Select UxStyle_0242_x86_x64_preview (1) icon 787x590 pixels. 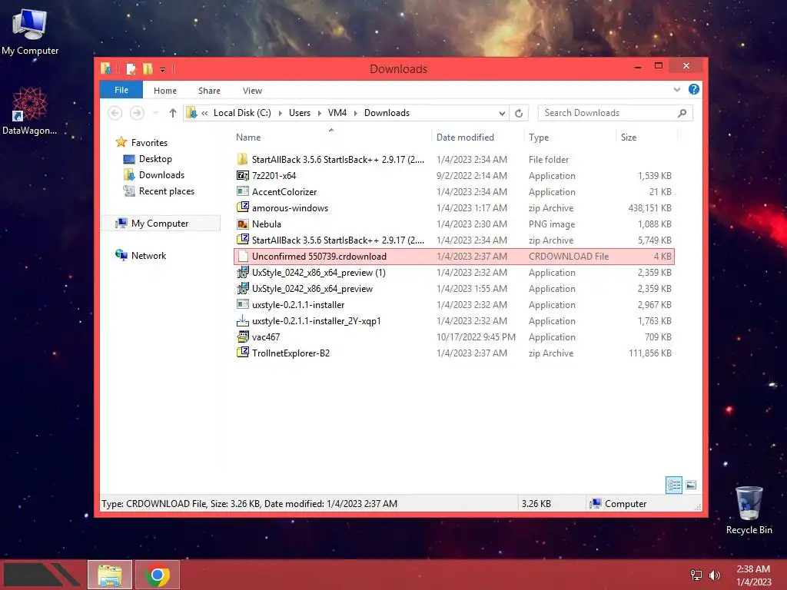pyautogui.click(x=242, y=273)
